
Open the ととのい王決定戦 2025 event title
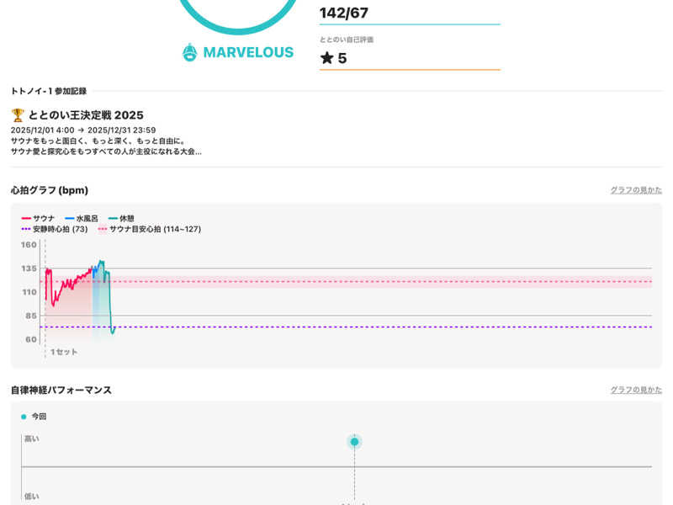(x=86, y=115)
